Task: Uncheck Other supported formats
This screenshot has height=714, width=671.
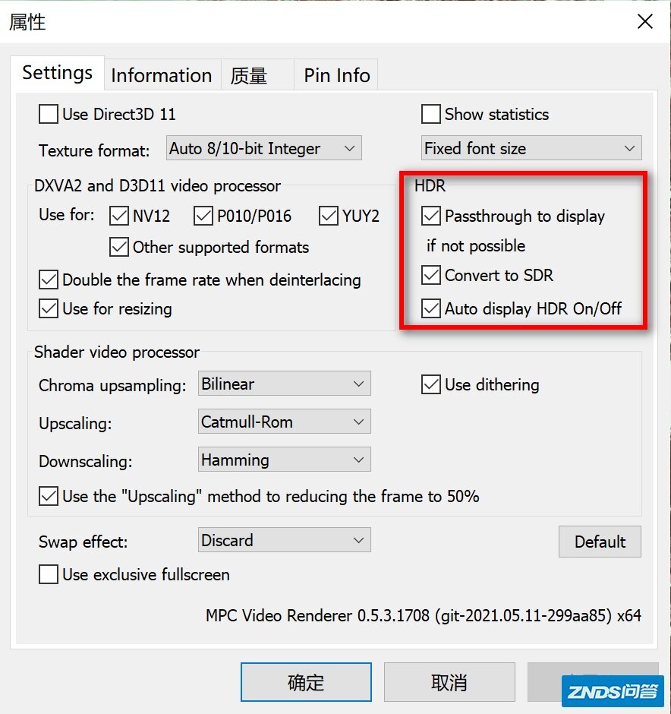Action: click(119, 248)
